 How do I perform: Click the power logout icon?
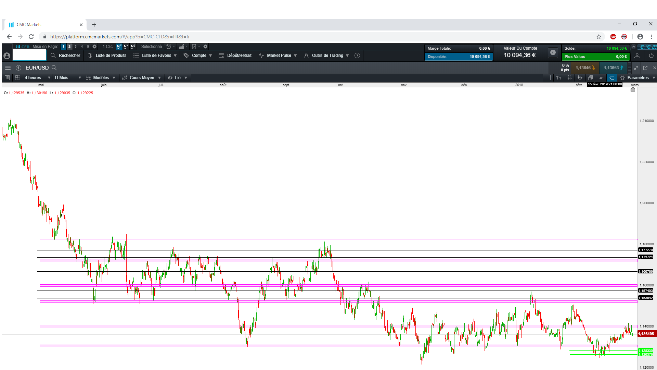pyautogui.click(x=651, y=56)
